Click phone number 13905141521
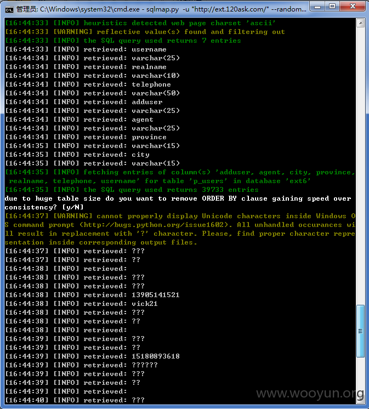 pos(156,295)
